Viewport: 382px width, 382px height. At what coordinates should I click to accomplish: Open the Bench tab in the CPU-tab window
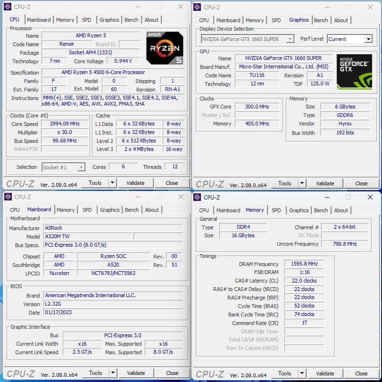(131, 20)
